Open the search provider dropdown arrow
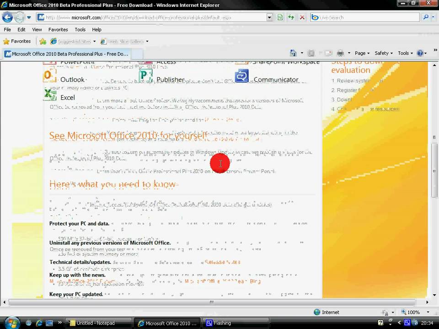This screenshot has height=329, width=439. 433,17
